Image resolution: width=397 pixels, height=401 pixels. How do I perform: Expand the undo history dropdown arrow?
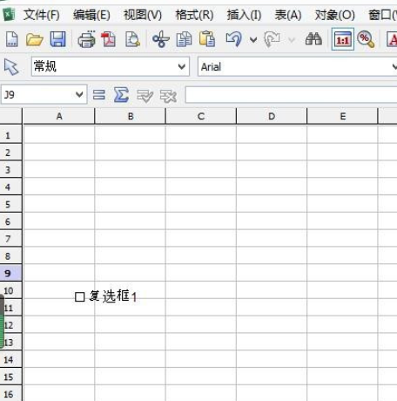(x=253, y=39)
